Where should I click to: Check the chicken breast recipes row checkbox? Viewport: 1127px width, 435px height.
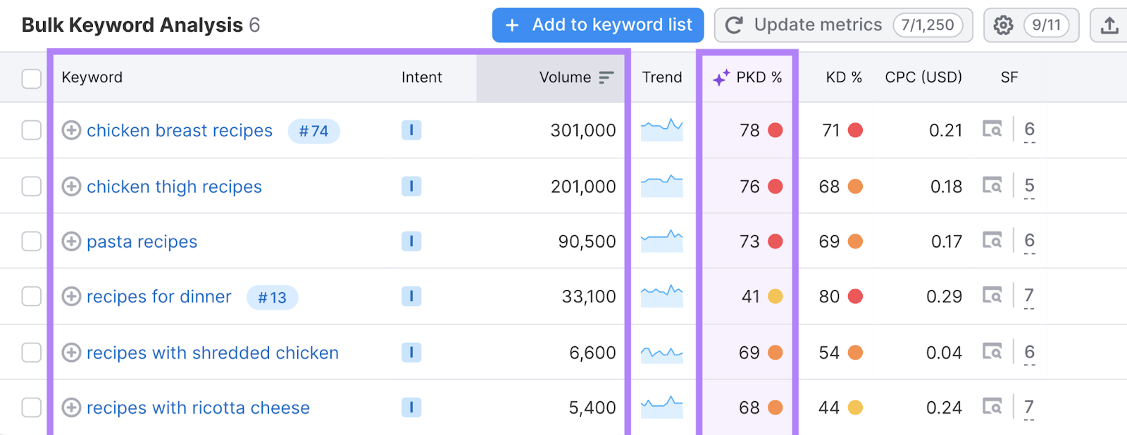32,130
